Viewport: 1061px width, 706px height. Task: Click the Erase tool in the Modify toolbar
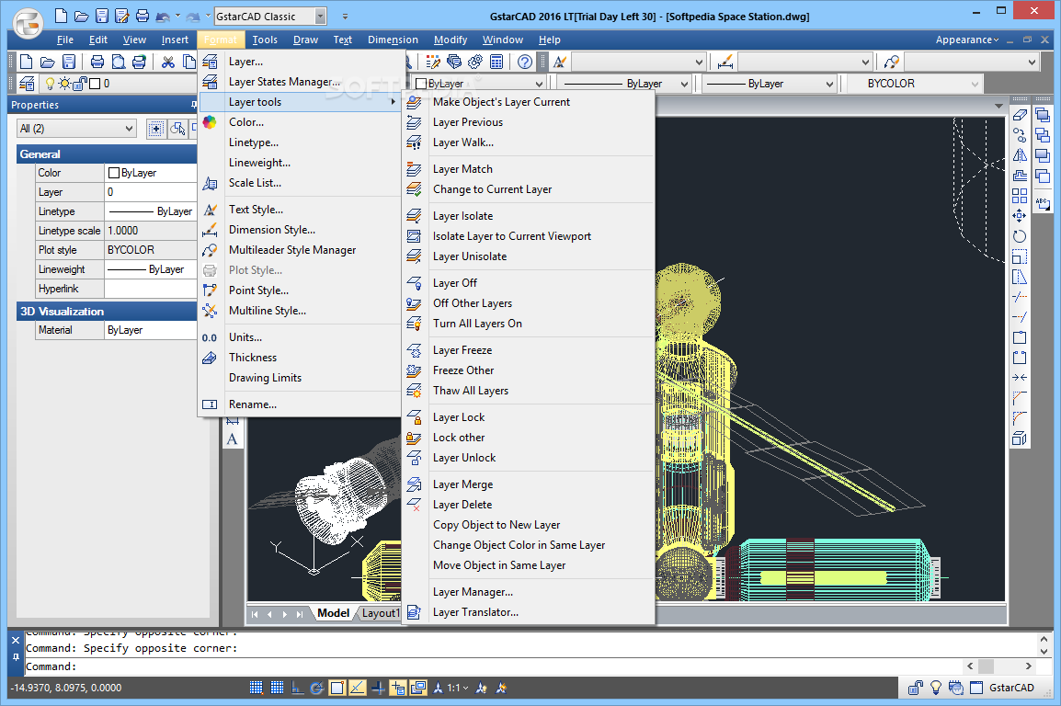pos(1020,115)
